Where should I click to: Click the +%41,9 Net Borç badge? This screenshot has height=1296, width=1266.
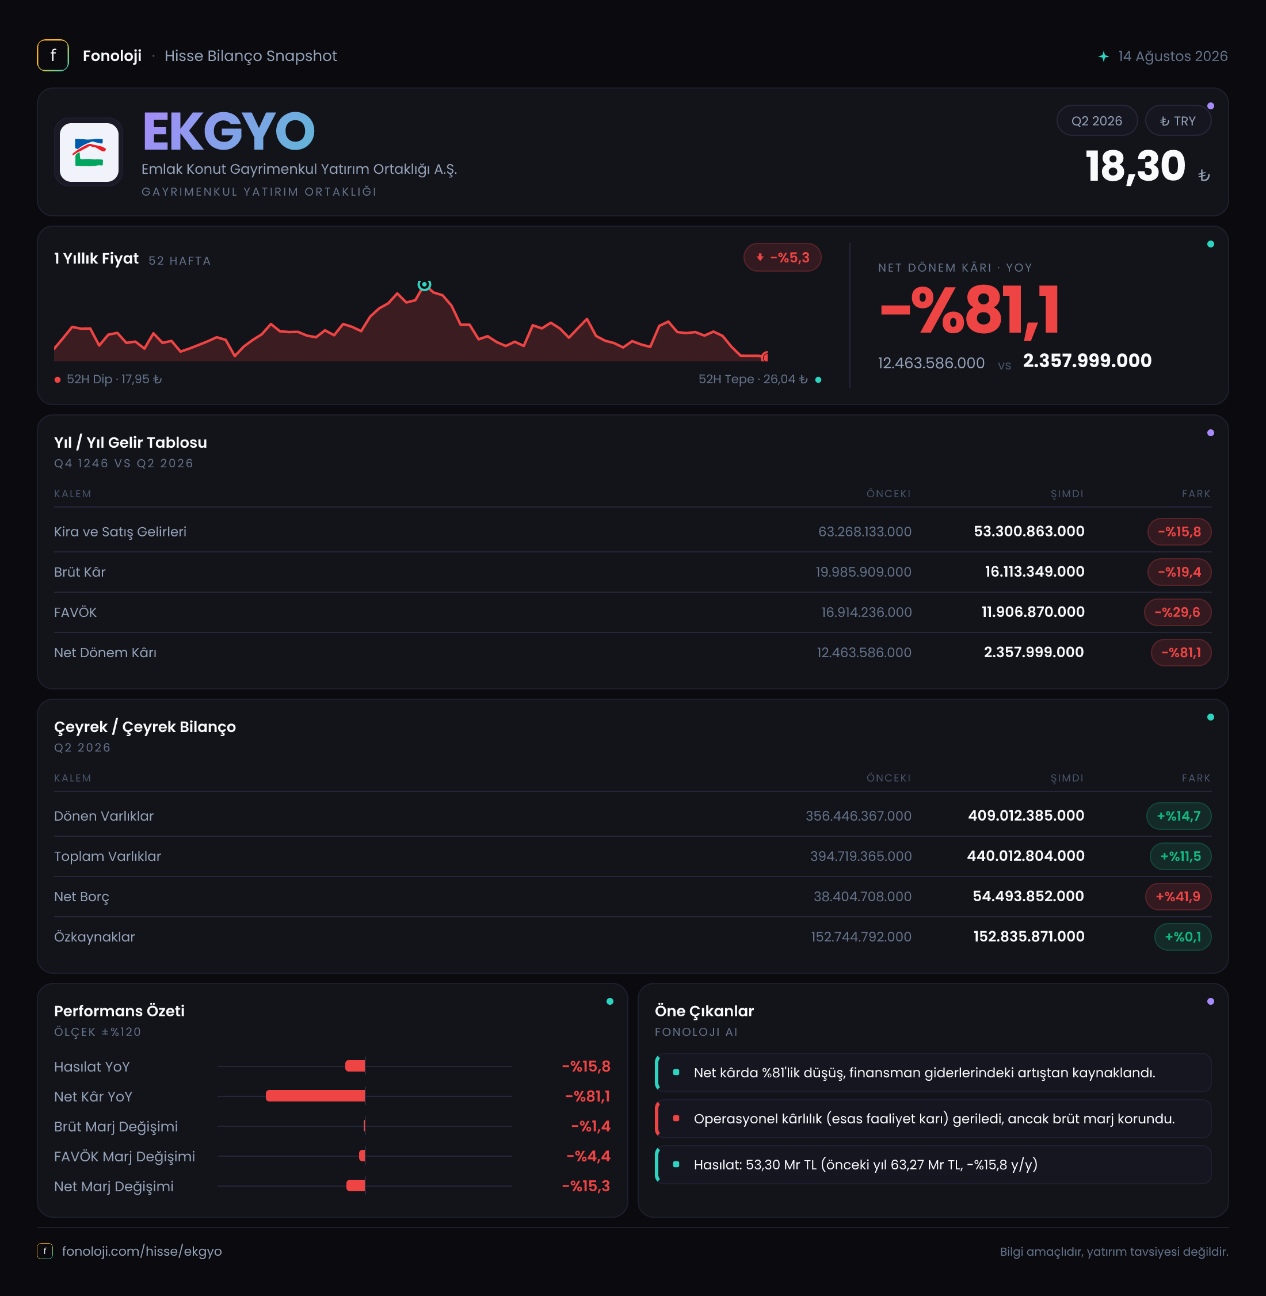click(1177, 897)
